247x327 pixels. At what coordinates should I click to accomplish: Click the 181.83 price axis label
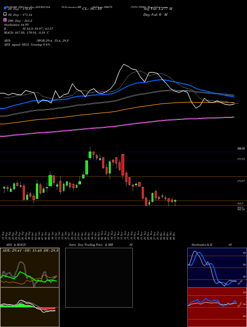pos(241,159)
